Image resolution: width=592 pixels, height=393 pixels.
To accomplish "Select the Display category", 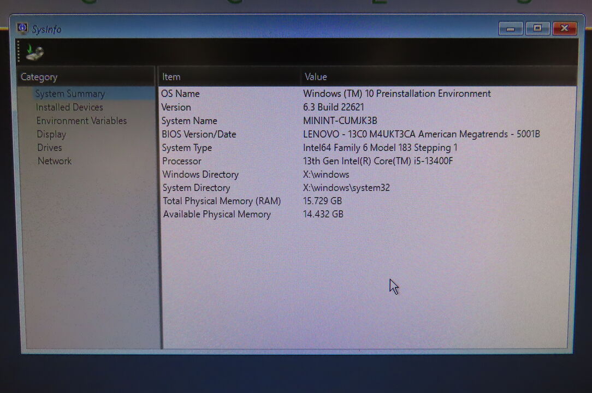I will click(51, 134).
